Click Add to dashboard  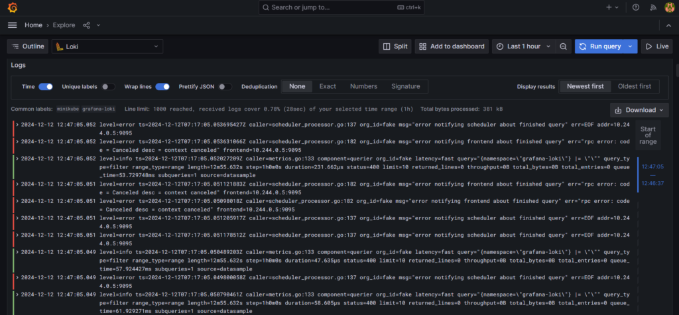pyautogui.click(x=452, y=46)
